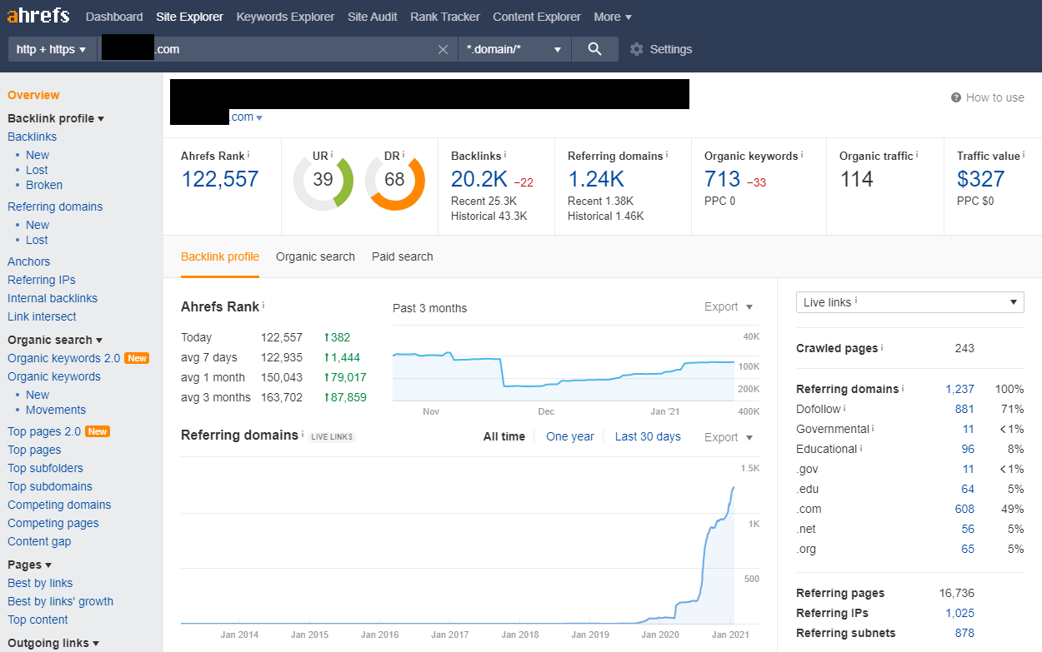Open Best by links' growth report
The width and height of the screenshot is (1042, 652).
click(x=61, y=601)
